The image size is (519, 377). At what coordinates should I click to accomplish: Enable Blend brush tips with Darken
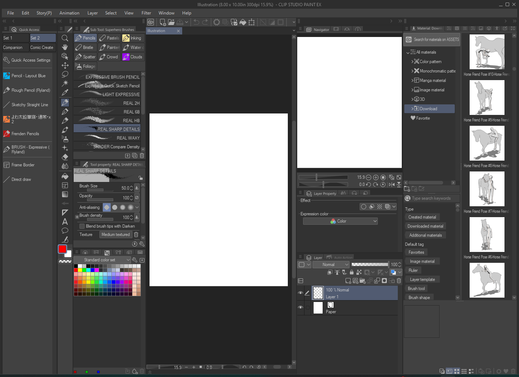[82, 226]
